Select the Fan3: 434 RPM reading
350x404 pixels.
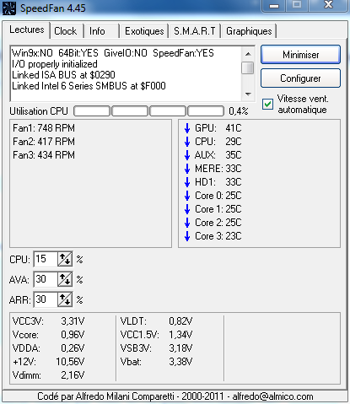[x=44, y=155]
